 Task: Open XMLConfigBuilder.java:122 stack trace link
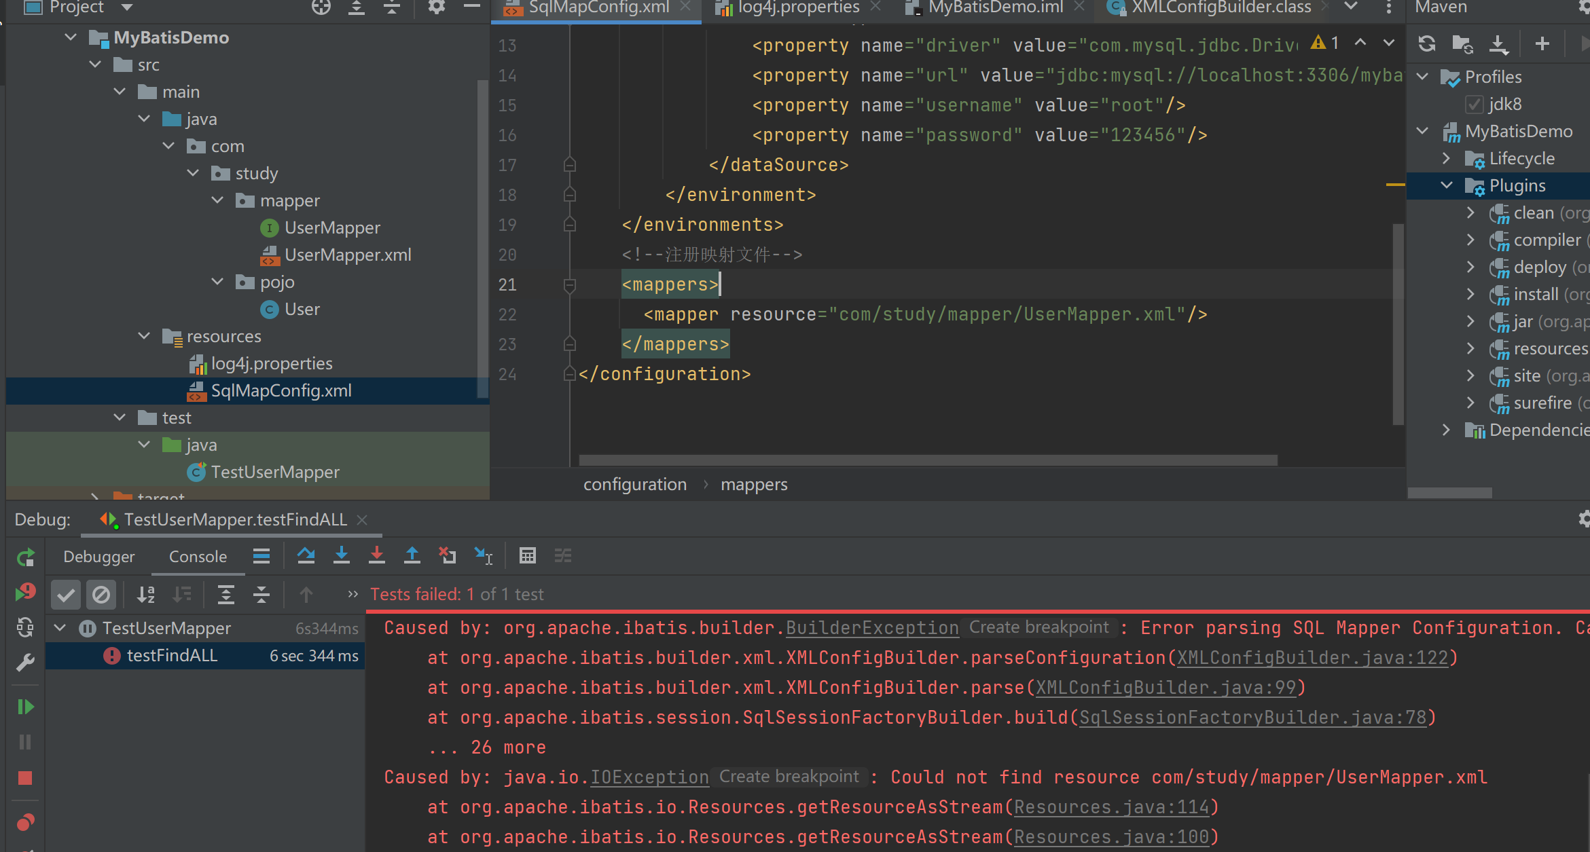click(x=1313, y=658)
